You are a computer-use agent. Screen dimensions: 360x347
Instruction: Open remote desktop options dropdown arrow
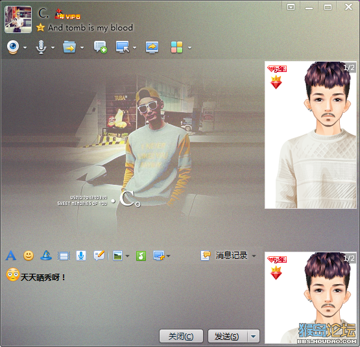coord(134,47)
